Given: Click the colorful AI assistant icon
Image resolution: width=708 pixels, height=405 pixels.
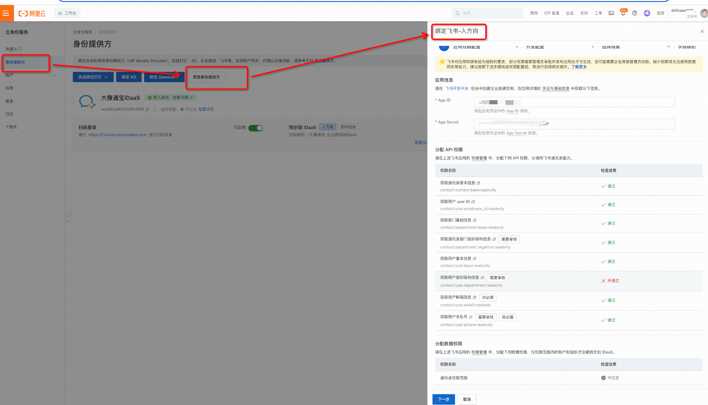Looking at the screenshot, I should [x=647, y=13].
